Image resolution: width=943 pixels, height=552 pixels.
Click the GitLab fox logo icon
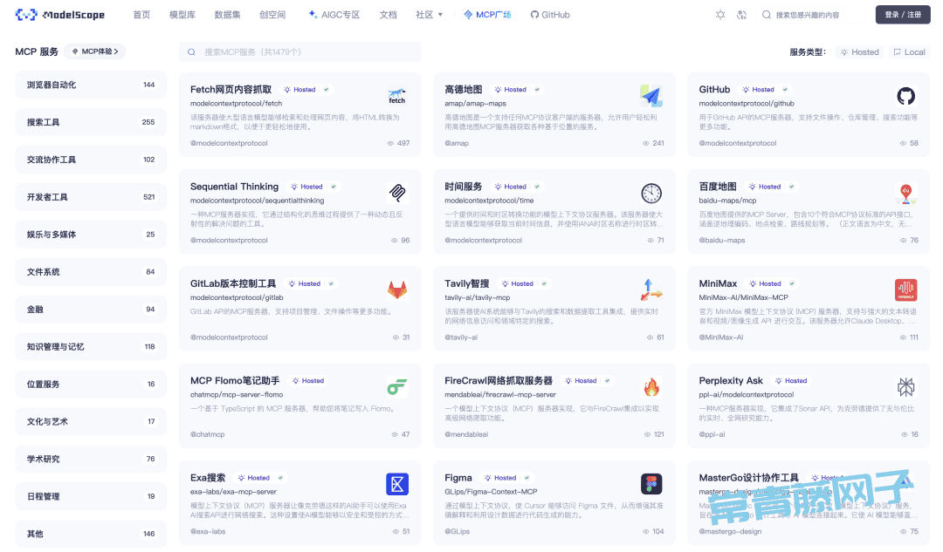pos(397,290)
